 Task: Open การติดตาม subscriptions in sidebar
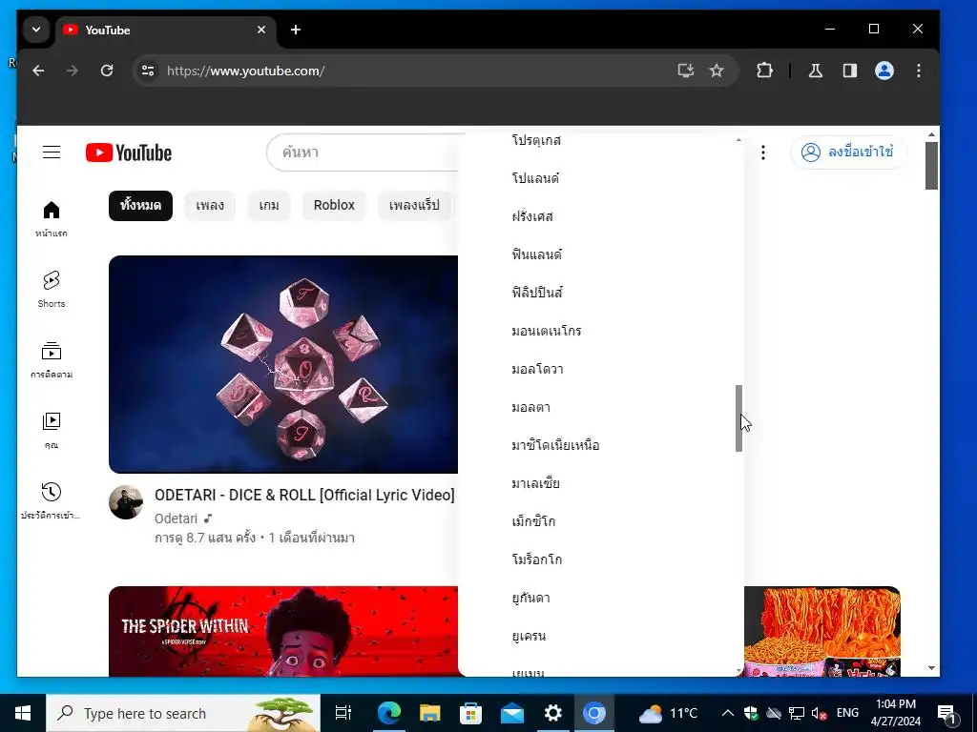52,359
